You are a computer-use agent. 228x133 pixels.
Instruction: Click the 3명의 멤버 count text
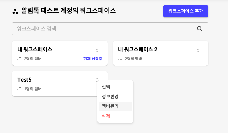click(x=33, y=59)
